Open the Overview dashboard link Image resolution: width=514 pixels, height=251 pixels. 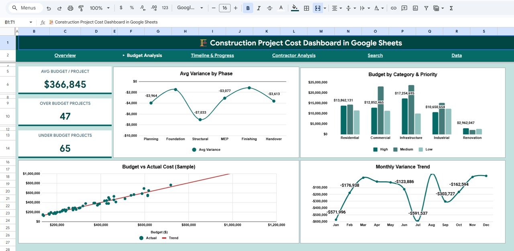pos(65,55)
